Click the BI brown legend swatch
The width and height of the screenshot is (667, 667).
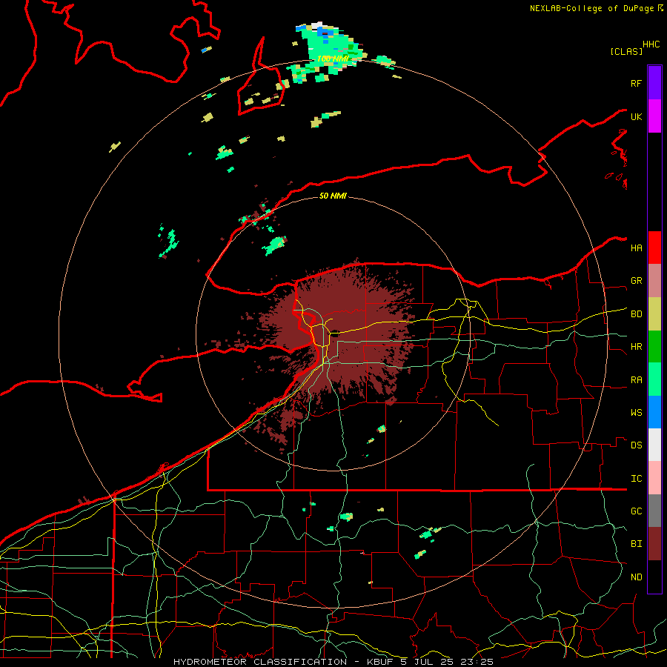click(x=654, y=544)
